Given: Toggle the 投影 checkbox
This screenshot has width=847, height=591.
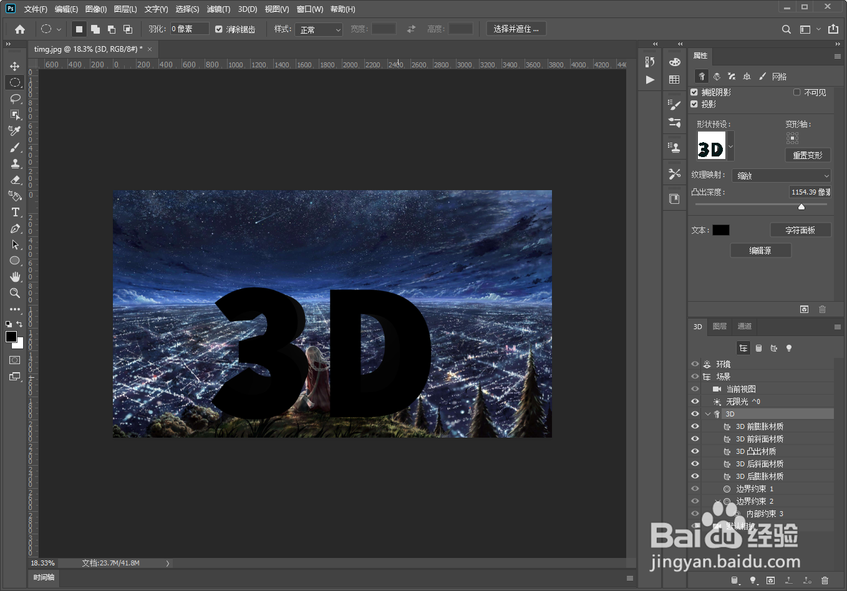Looking at the screenshot, I should [x=694, y=104].
